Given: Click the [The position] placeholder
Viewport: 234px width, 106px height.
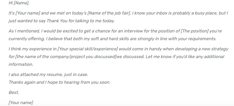Looking at the screenshot, I should tap(195, 31).
